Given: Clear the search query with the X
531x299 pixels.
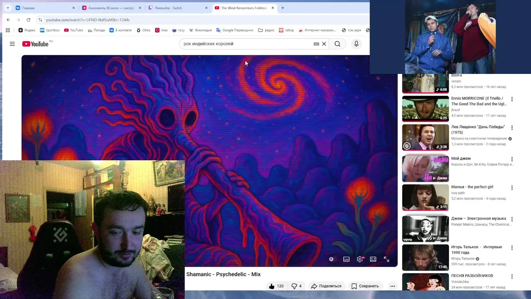Looking at the screenshot, I should coord(324,44).
